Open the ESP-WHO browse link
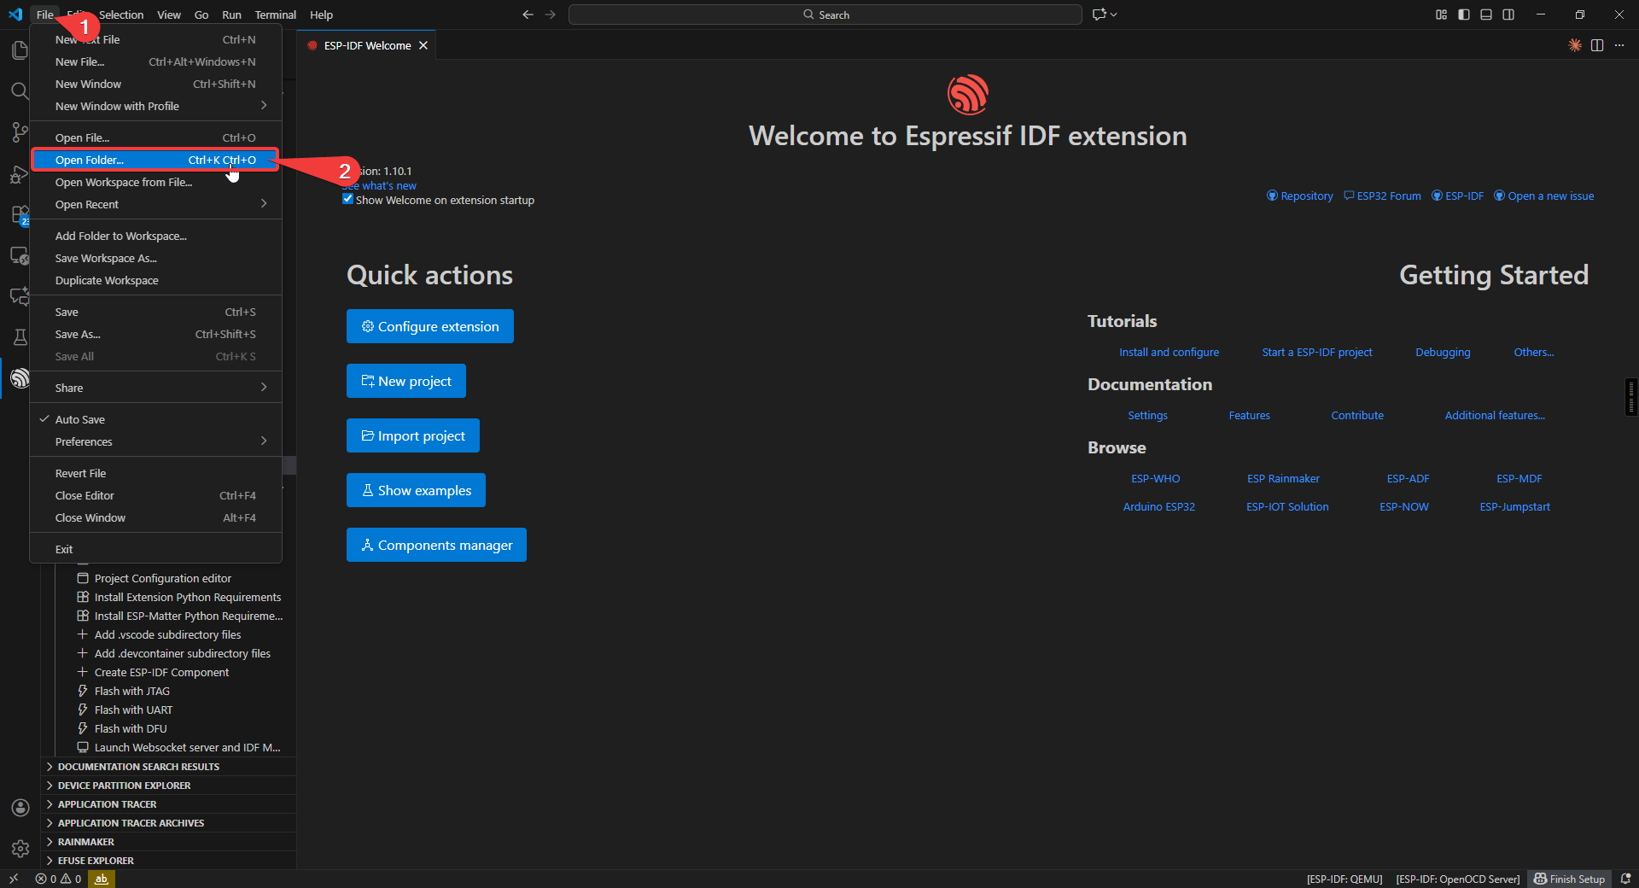Screen dimensions: 1639x888 1156,478
